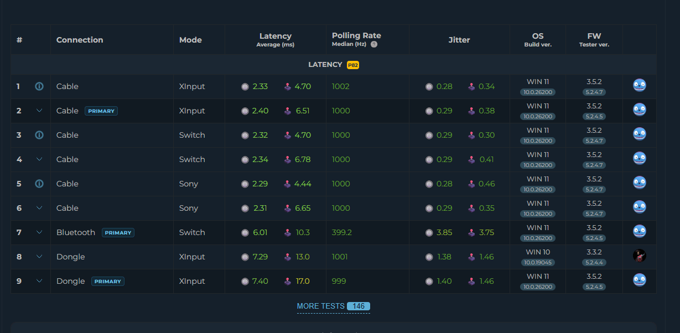Click the Connection column header

click(x=80, y=40)
